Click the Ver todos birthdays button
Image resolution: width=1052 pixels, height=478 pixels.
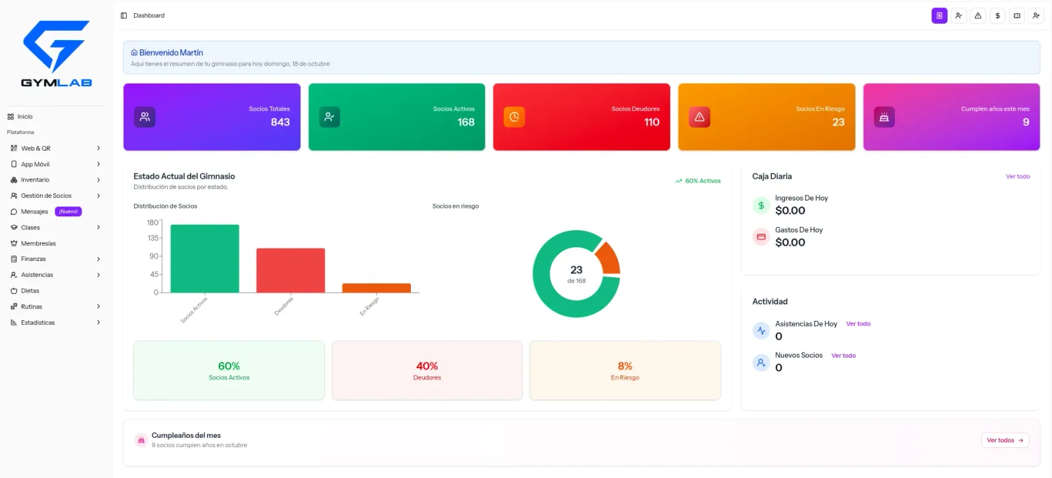click(1005, 441)
